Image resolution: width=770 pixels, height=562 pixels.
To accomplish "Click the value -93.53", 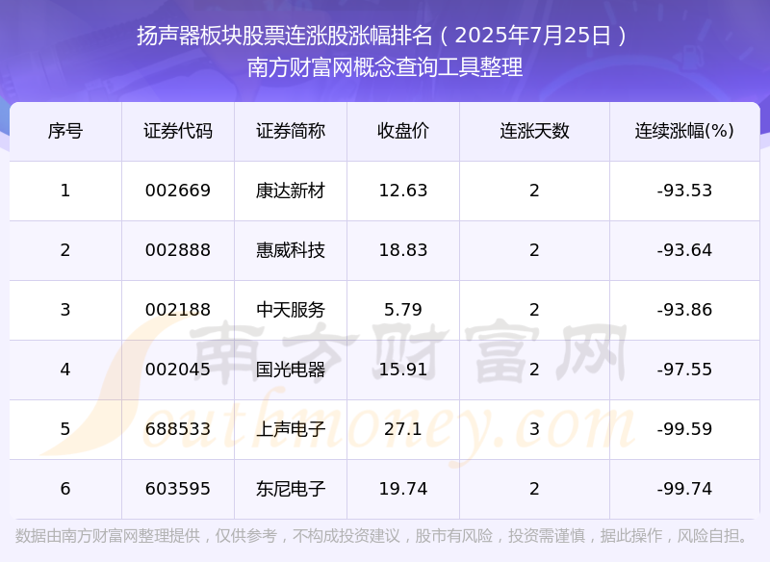I will coord(684,191).
